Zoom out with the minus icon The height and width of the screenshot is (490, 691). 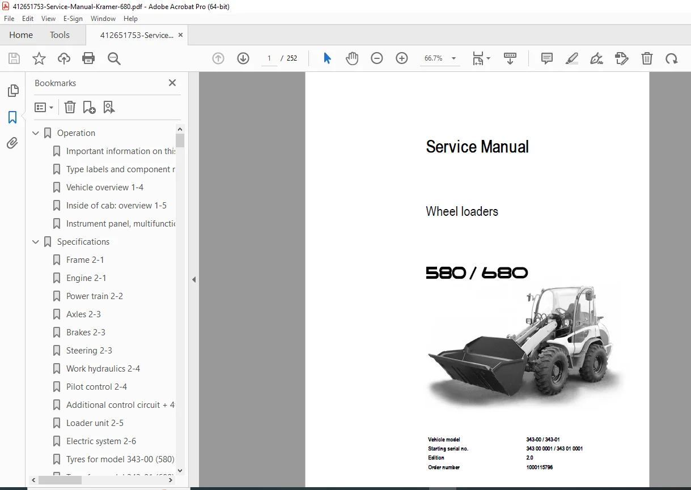point(377,58)
